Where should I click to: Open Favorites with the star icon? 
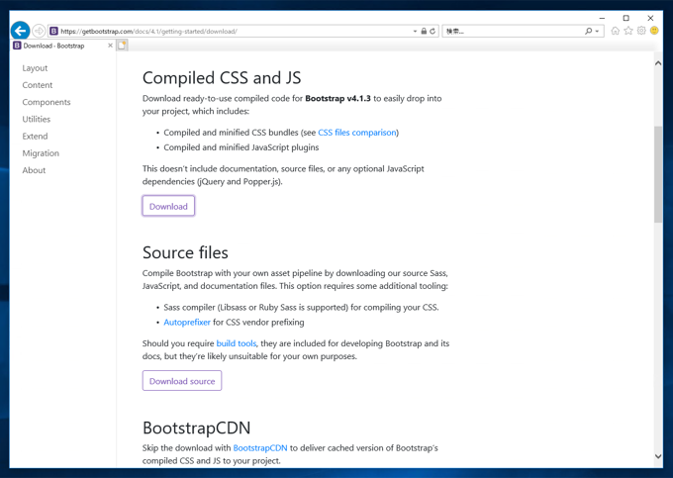628,31
